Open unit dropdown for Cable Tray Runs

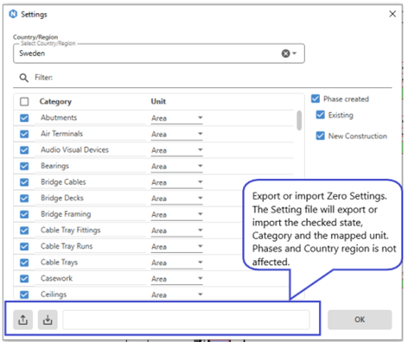pos(201,246)
